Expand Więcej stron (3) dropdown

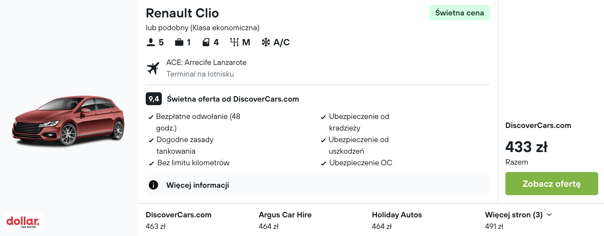coord(513,215)
